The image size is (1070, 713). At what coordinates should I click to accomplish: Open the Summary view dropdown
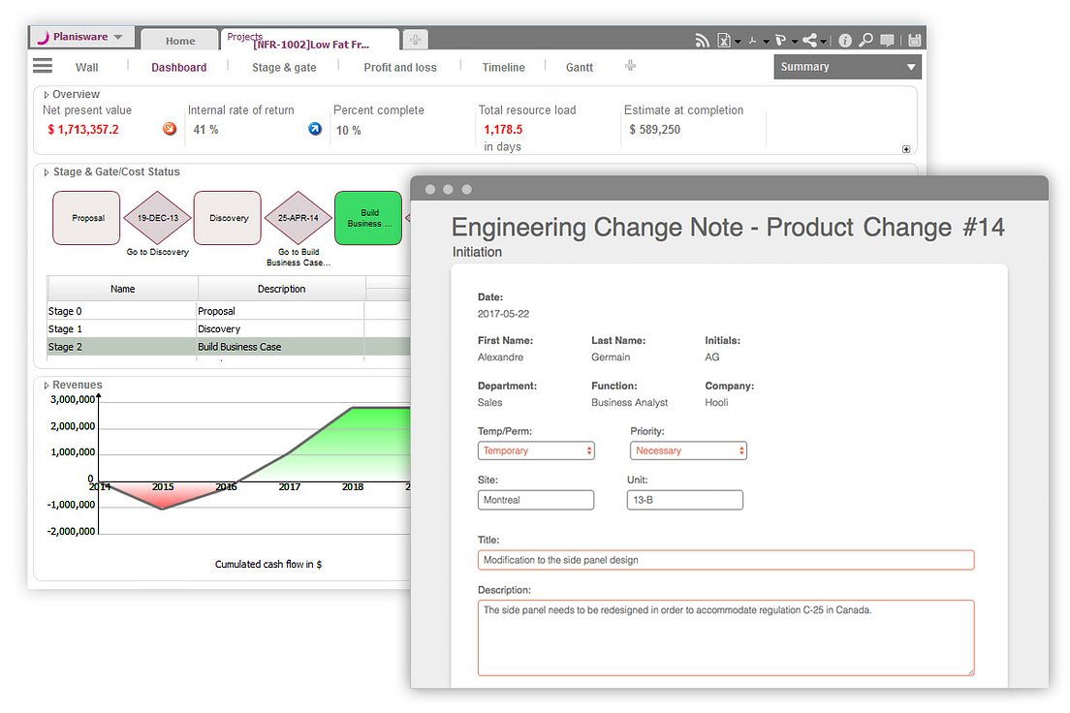[847, 67]
